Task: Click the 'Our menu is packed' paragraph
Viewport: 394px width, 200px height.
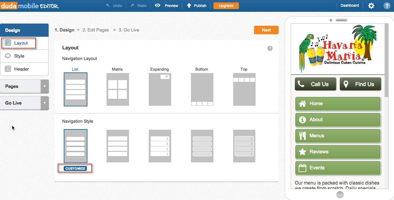Action: click(x=337, y=185)
